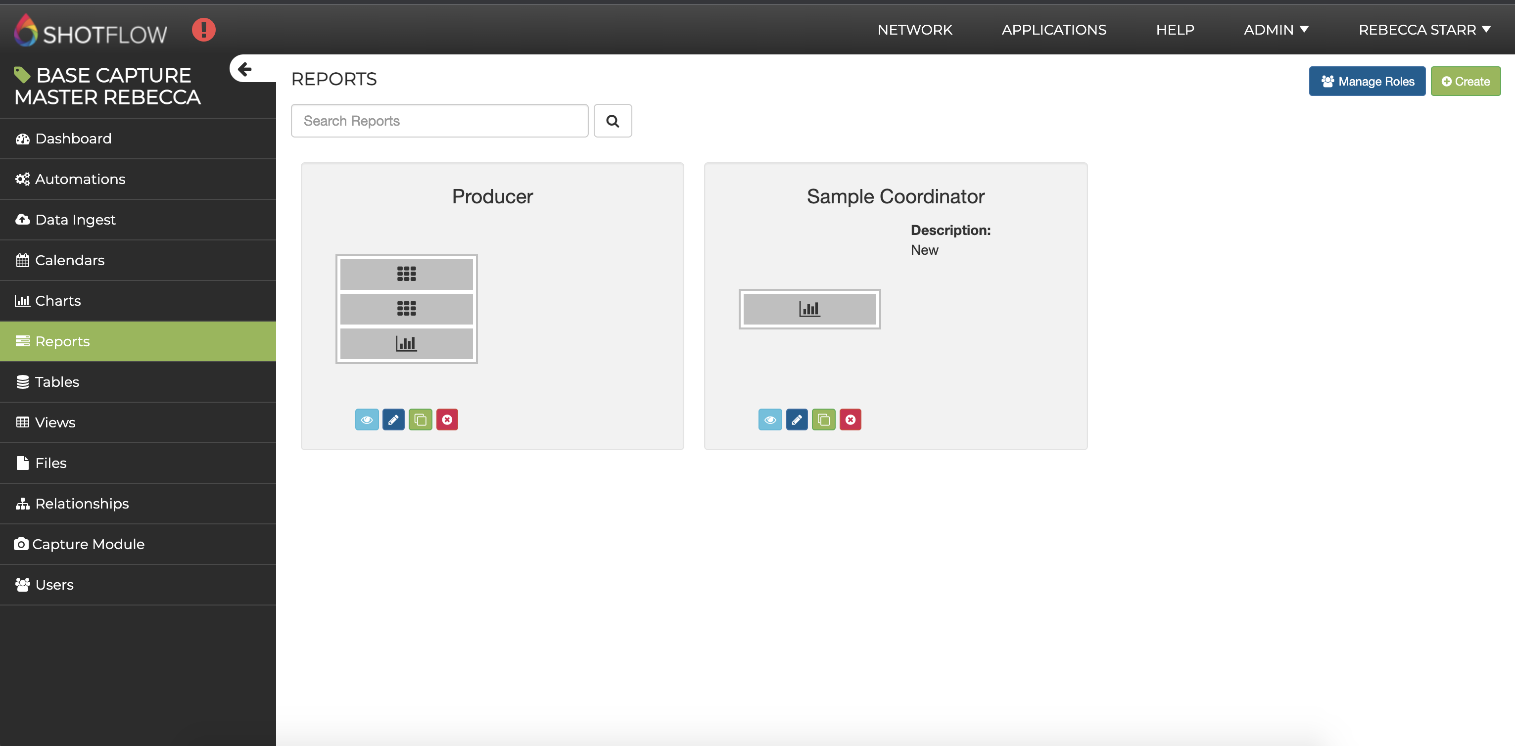Go to Capture Module in sidebar
The width and height of the screenshot is (1515, 746).
[88, 544]
